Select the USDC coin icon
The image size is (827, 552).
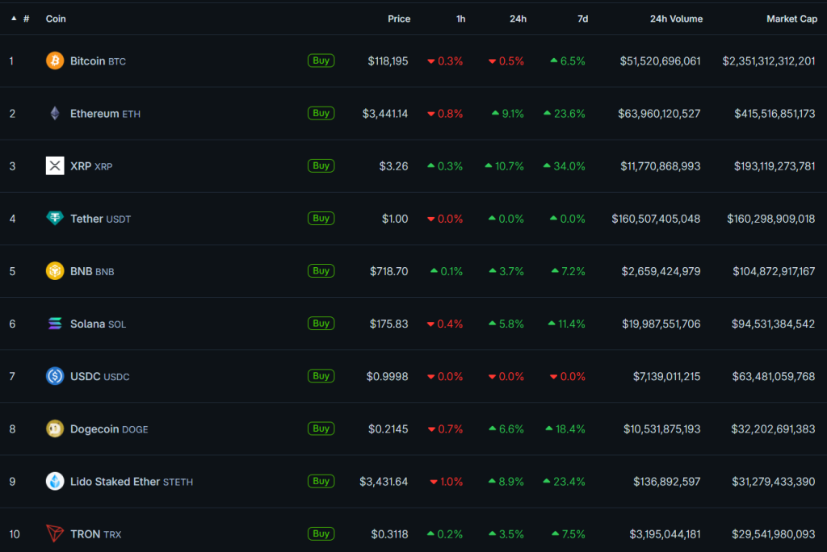[55, 376]
